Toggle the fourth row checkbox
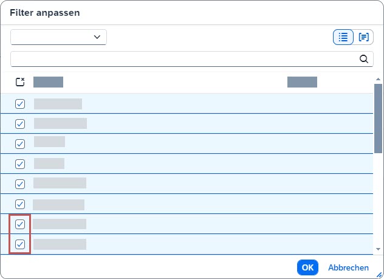 [20, 164]
